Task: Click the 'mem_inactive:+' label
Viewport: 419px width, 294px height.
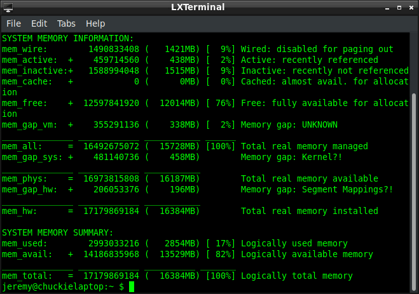Action: [38, 70]
